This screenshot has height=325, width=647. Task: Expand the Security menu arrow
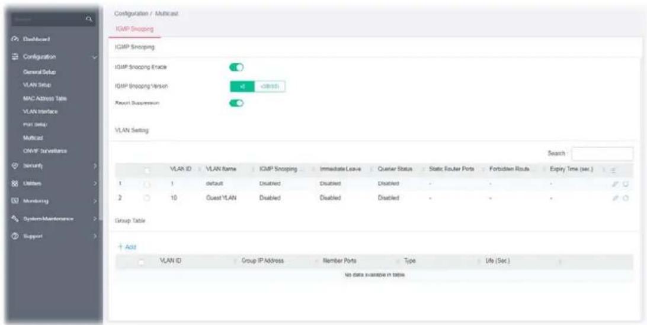click(95, 166)
